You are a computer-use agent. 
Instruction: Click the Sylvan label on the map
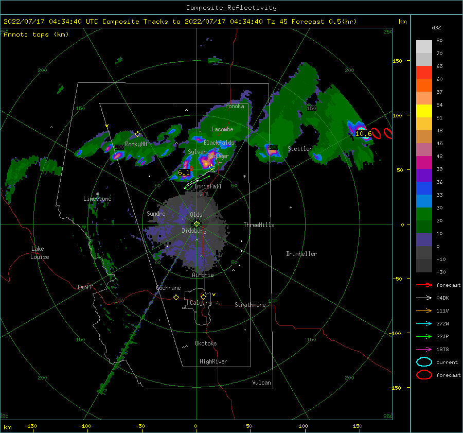click(197, 152)
